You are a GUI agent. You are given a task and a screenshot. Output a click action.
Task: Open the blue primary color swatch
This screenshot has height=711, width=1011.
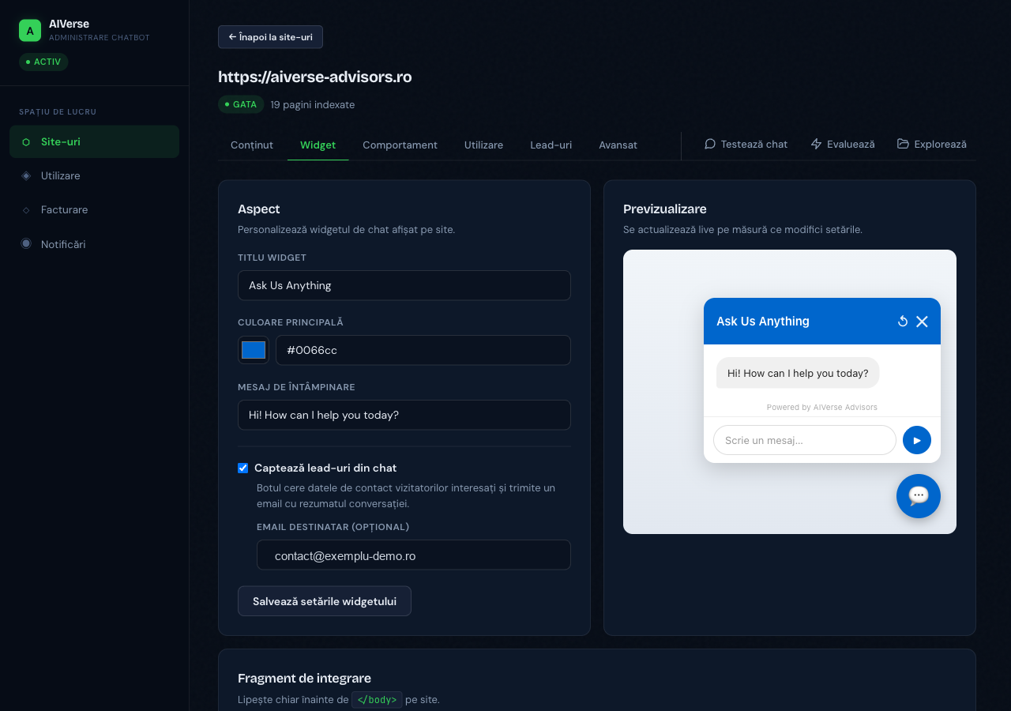[x=254, y=350]
